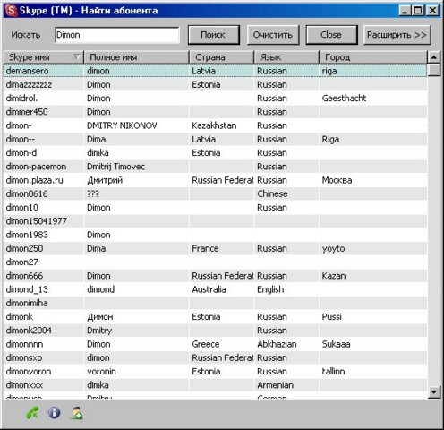This screenshot has height=430, width=444.
Task: Select the dimazzzzzzz row
Action: 215,84
